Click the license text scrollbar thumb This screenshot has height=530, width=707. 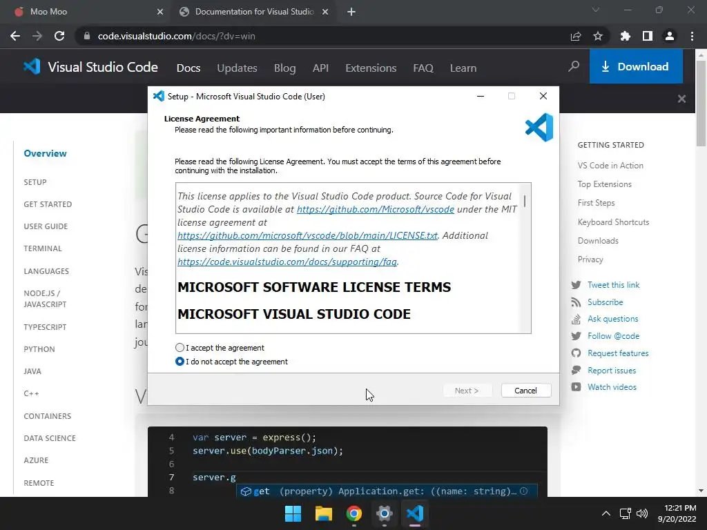[x=525, y=201]
